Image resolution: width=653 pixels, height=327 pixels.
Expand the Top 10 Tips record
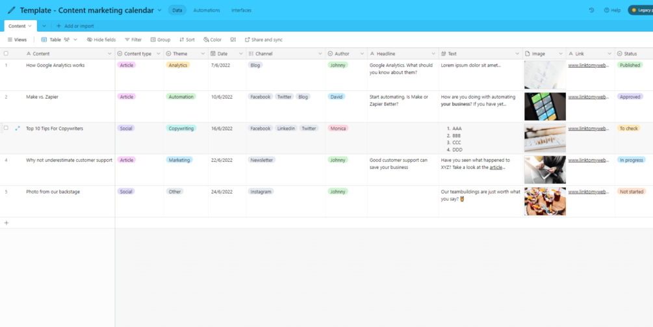click(18, 128)
